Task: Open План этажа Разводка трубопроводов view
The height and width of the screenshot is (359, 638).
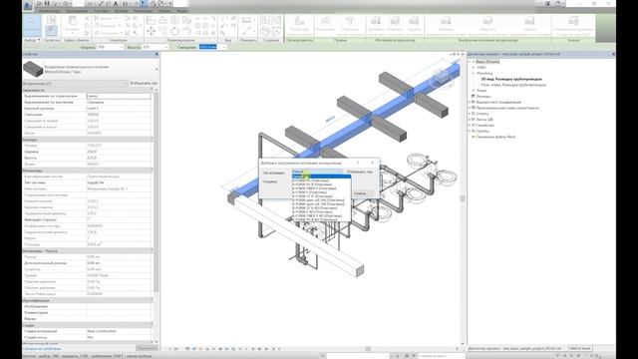Action: click(513, 85)
